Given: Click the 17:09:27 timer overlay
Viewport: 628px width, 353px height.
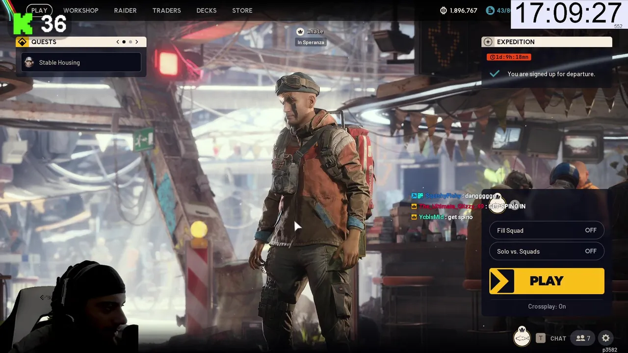Looking at the screenshot, I should pos(568,13).
